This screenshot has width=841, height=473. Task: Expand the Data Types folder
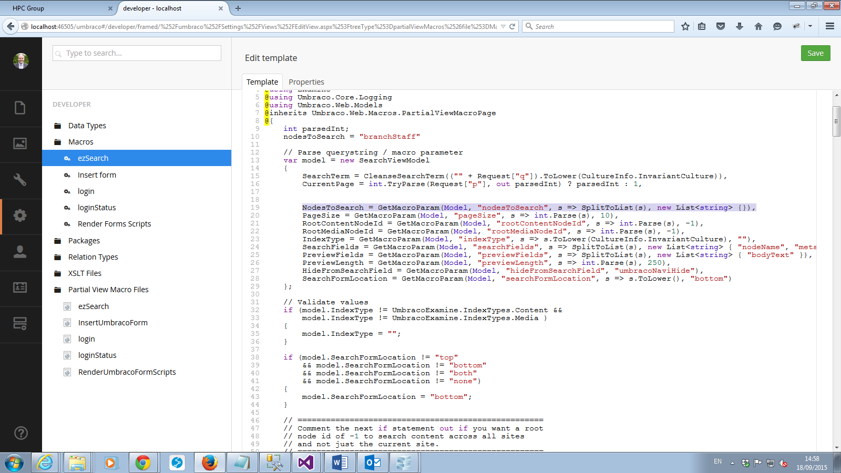pos(87,126)
